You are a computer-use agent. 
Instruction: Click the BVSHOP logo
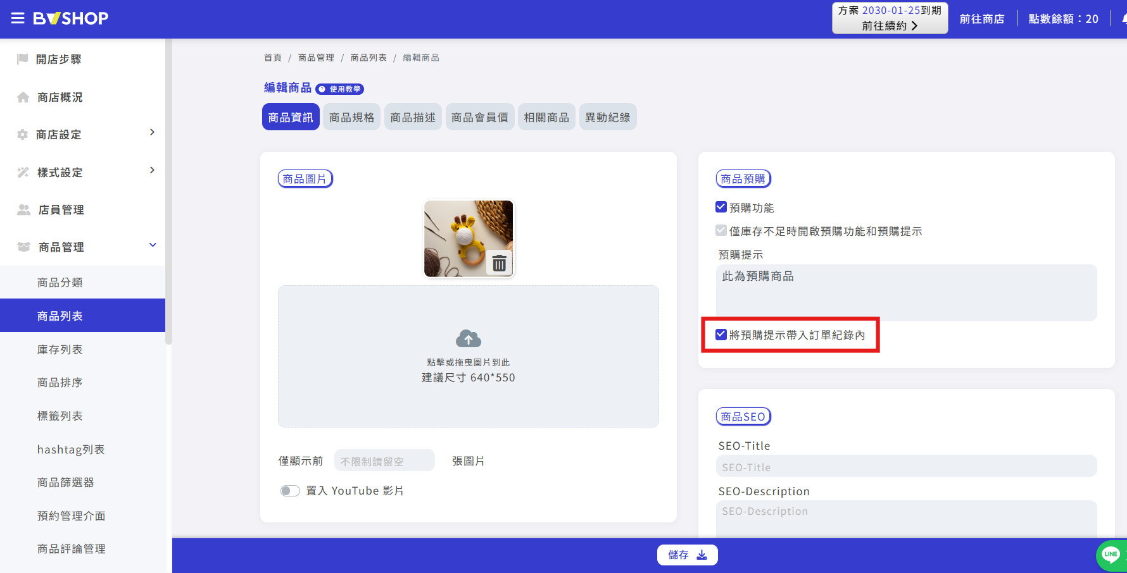(71, 18)
